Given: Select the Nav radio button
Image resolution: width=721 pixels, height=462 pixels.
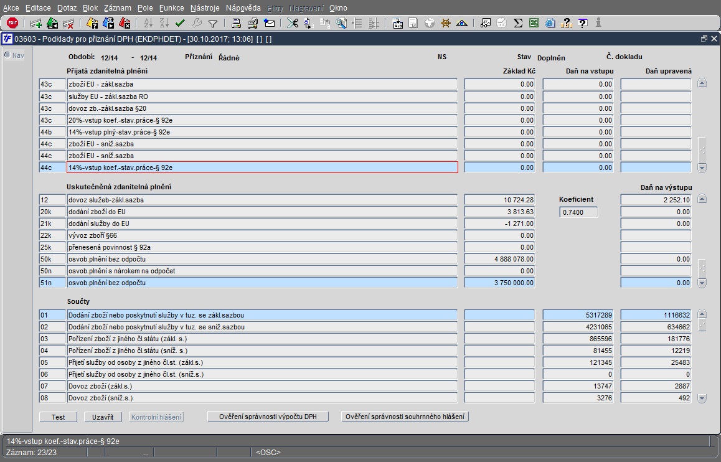Looking at the screenshot, I should pyautogui.click(x=8, y=55).
